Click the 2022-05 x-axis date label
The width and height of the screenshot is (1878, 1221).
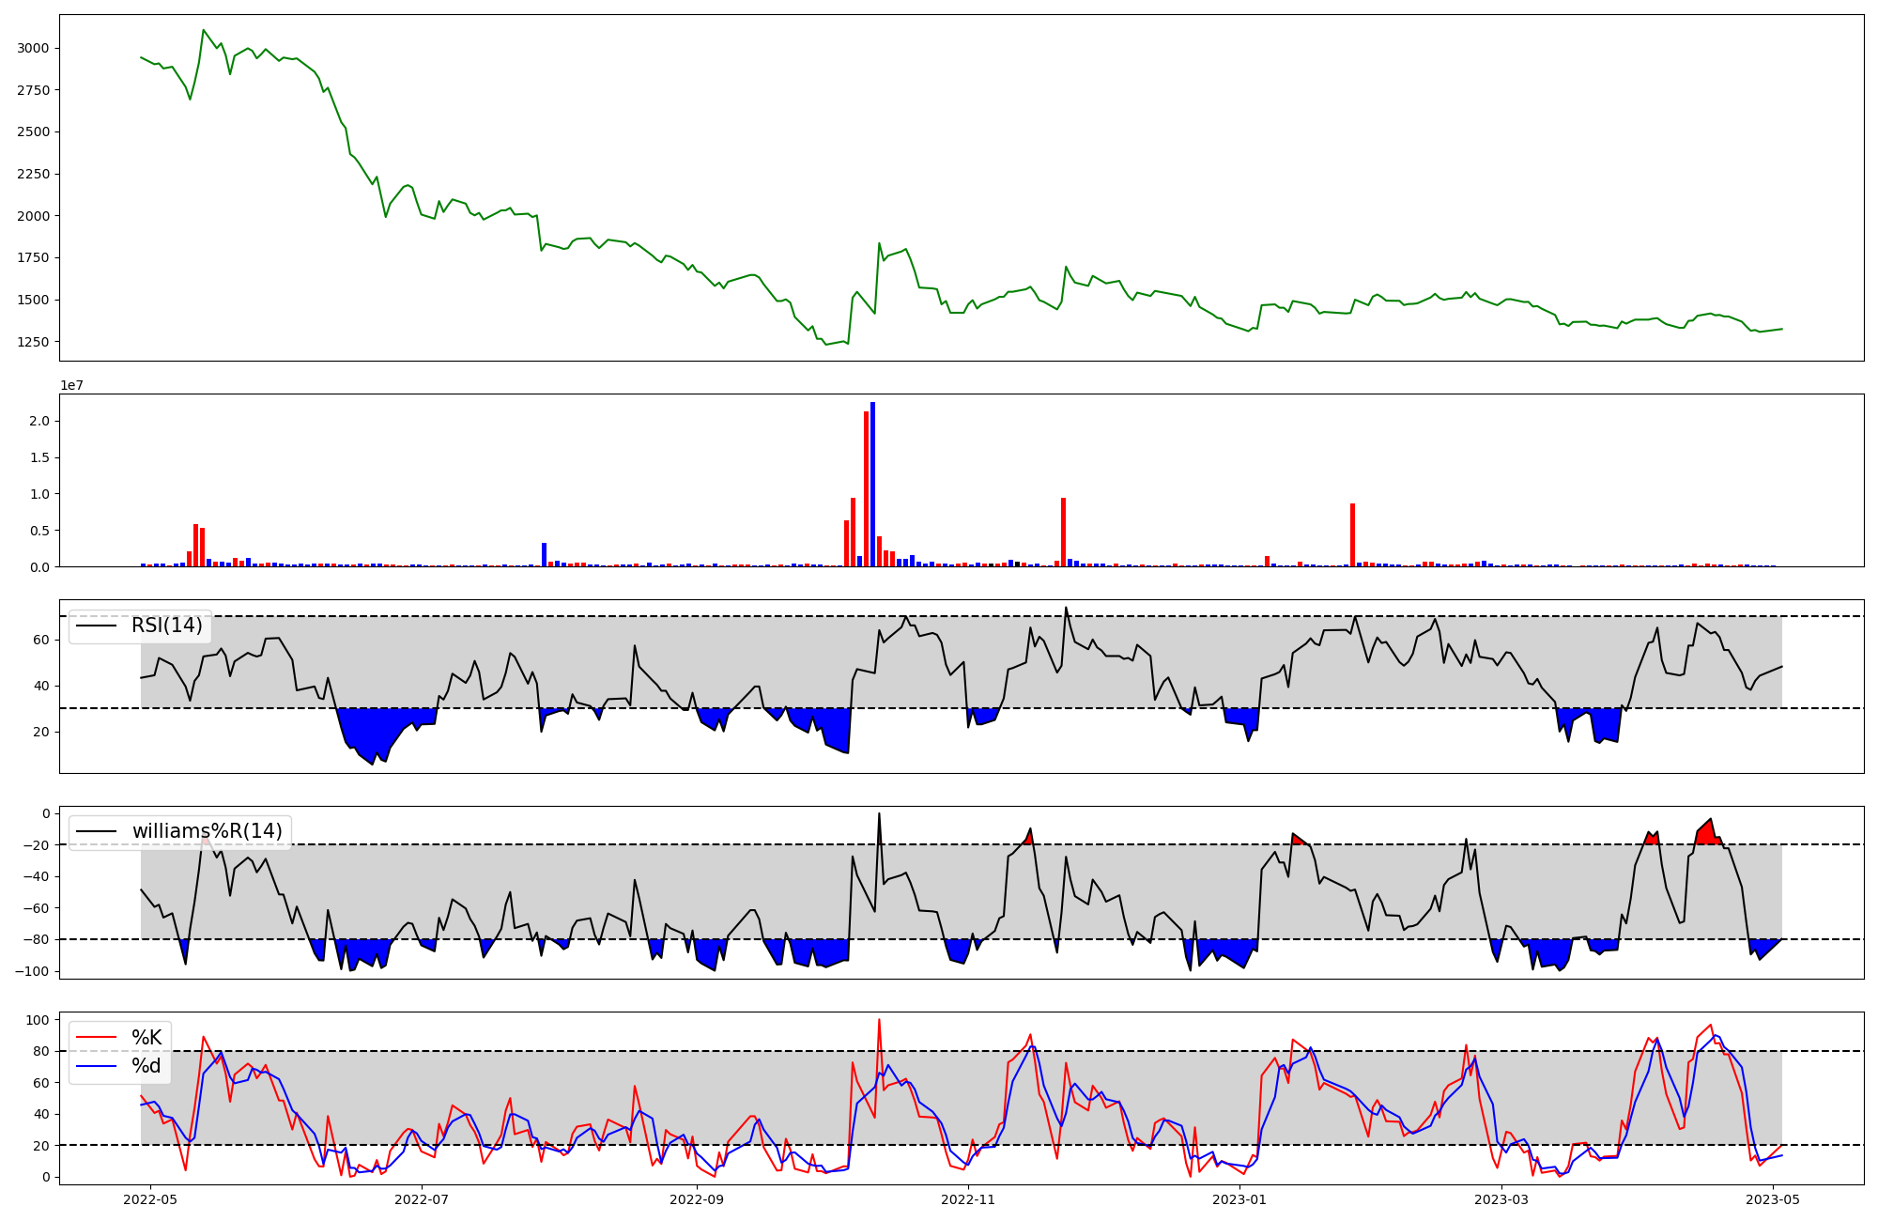[150, 1199]
